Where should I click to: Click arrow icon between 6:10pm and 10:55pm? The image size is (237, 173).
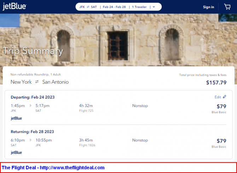point(31,140)
